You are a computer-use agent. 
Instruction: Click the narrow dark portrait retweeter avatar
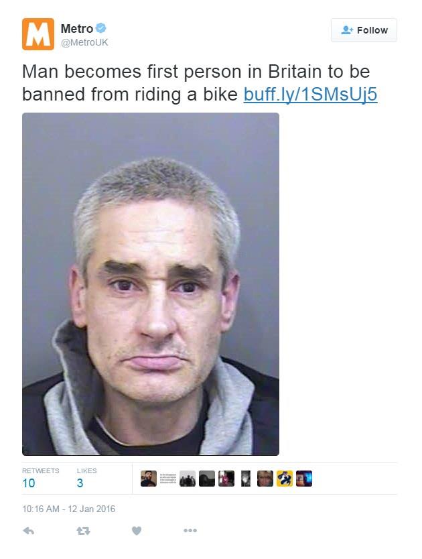click(246, 479)
